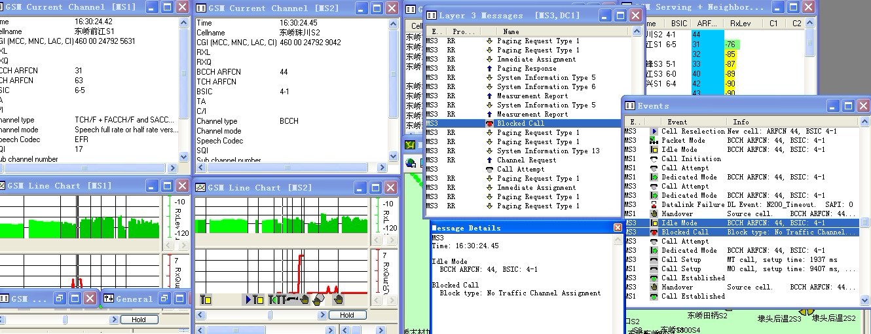Click the Events vertical scrollbar thumb
Screen dimensions: 871x334
(864, 223)
